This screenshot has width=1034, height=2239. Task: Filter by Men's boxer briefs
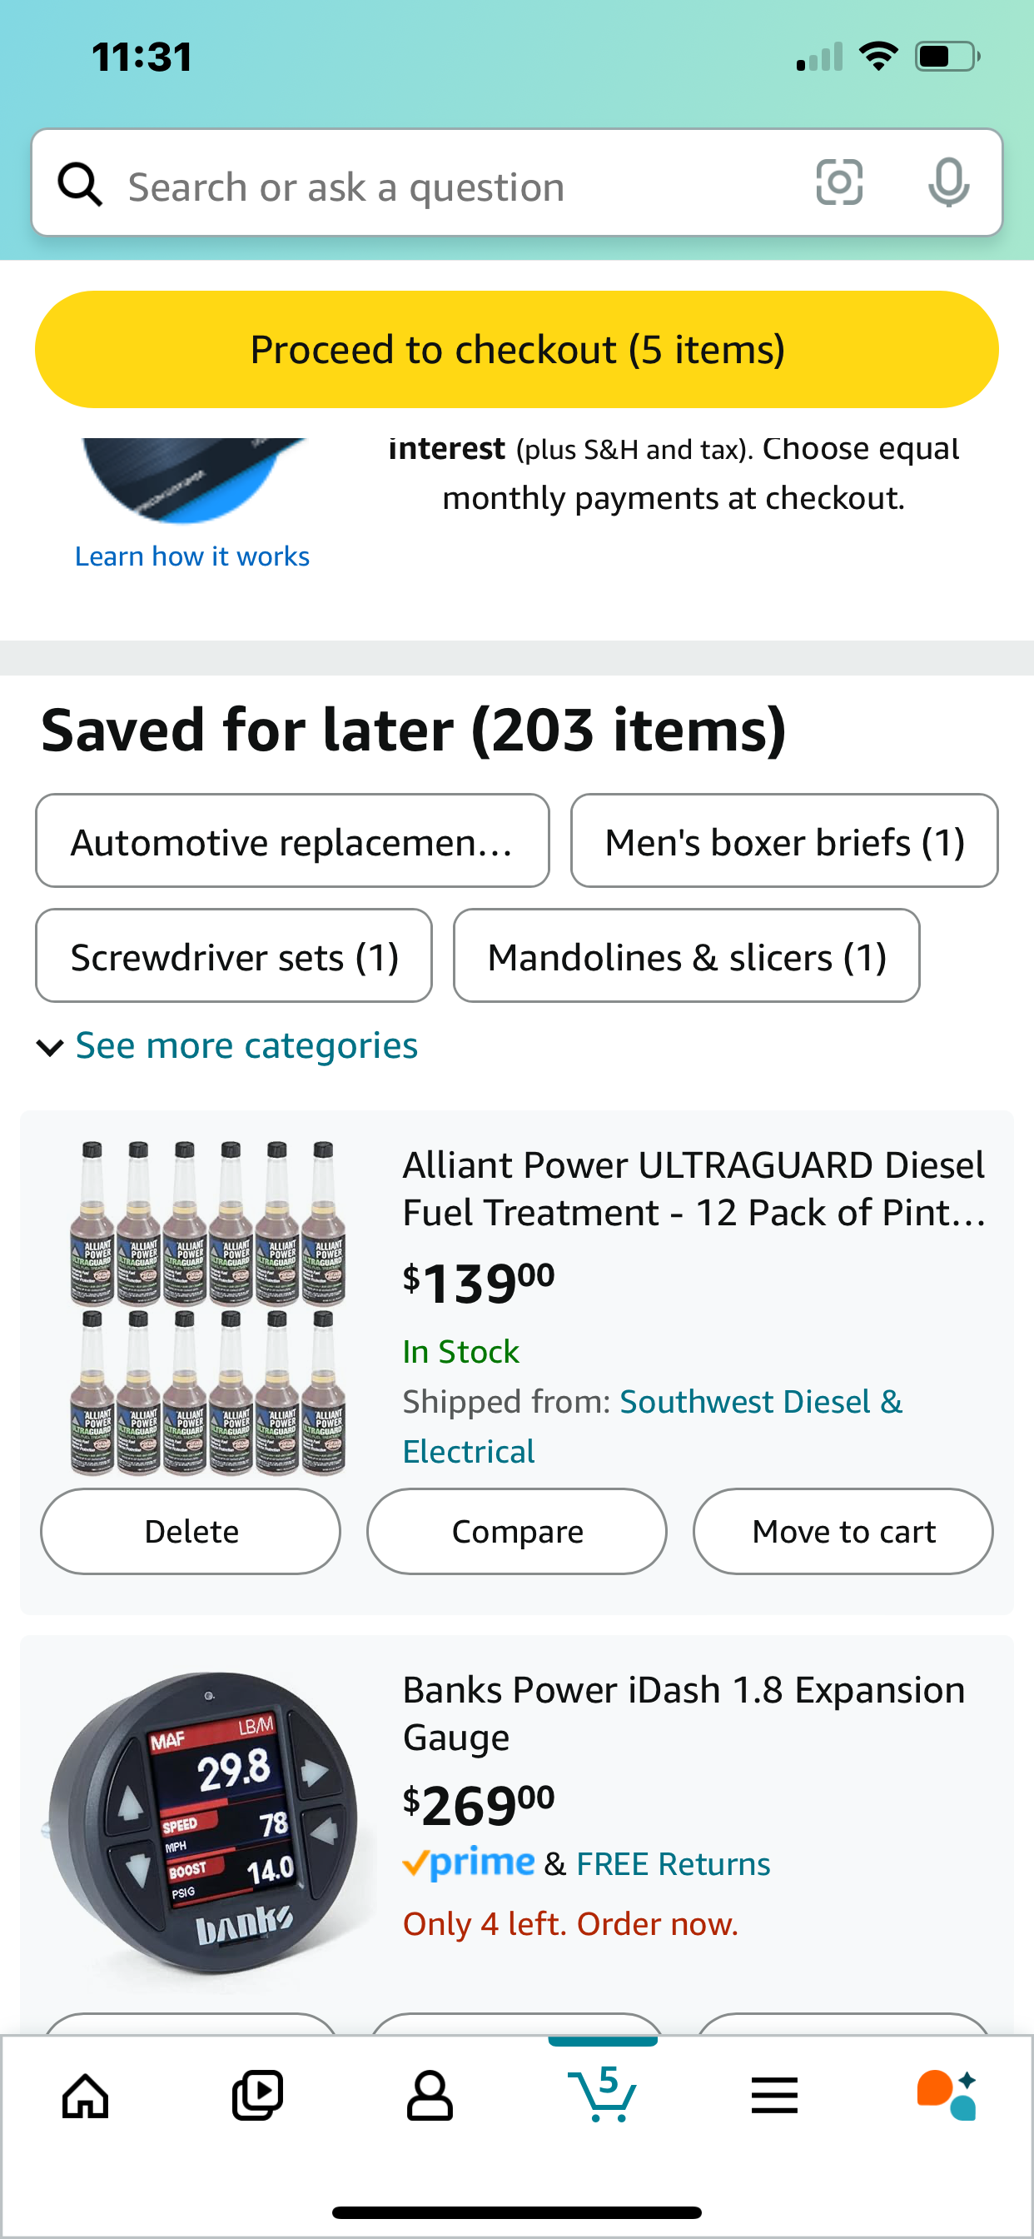click(783, 841)
